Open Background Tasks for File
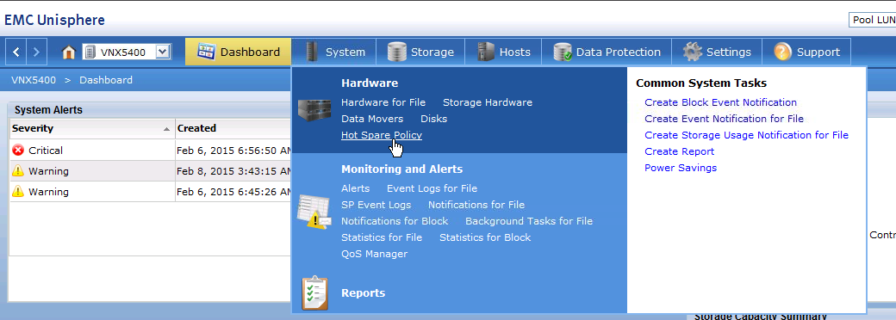Viewport: 896px width, 320px height. click(529, 221)
